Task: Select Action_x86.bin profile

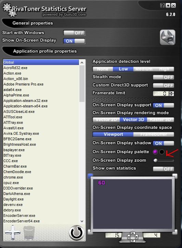Action: 41,79
